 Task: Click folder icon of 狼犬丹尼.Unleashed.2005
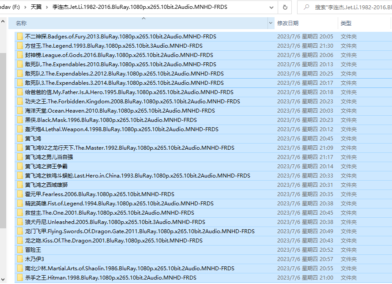point(20,222)
